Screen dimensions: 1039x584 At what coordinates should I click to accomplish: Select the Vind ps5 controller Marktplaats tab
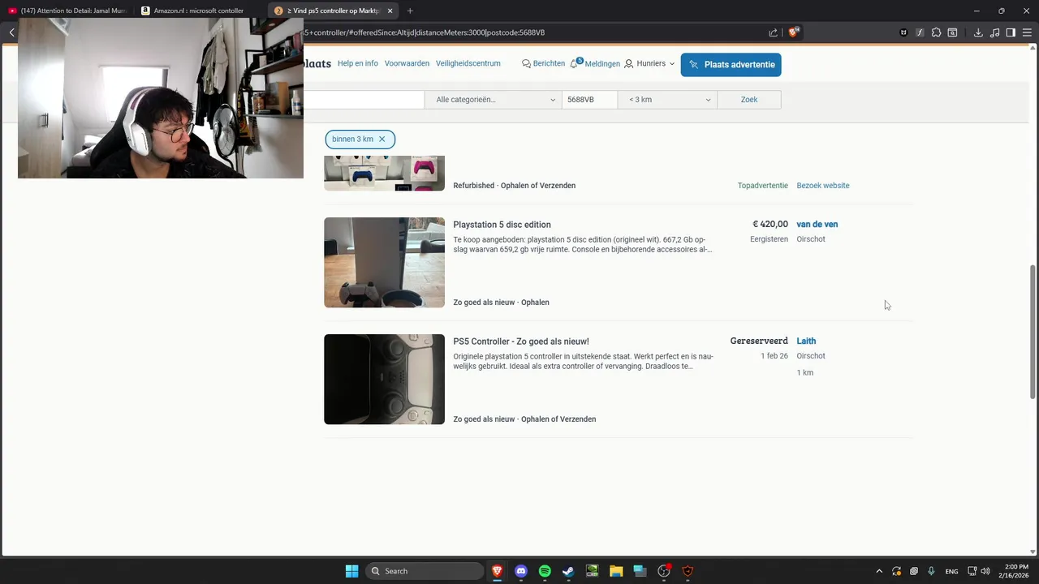point(334,11)
